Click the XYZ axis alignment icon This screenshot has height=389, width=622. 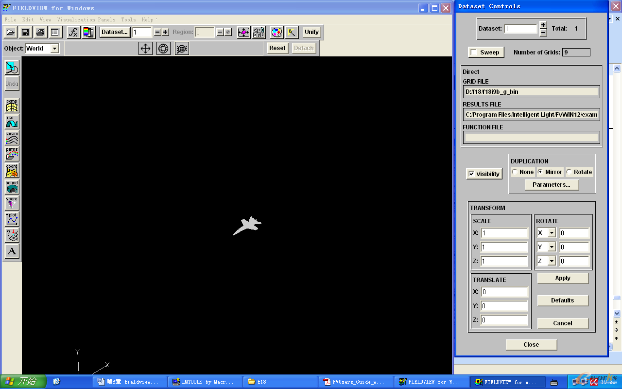click(259, 32)
